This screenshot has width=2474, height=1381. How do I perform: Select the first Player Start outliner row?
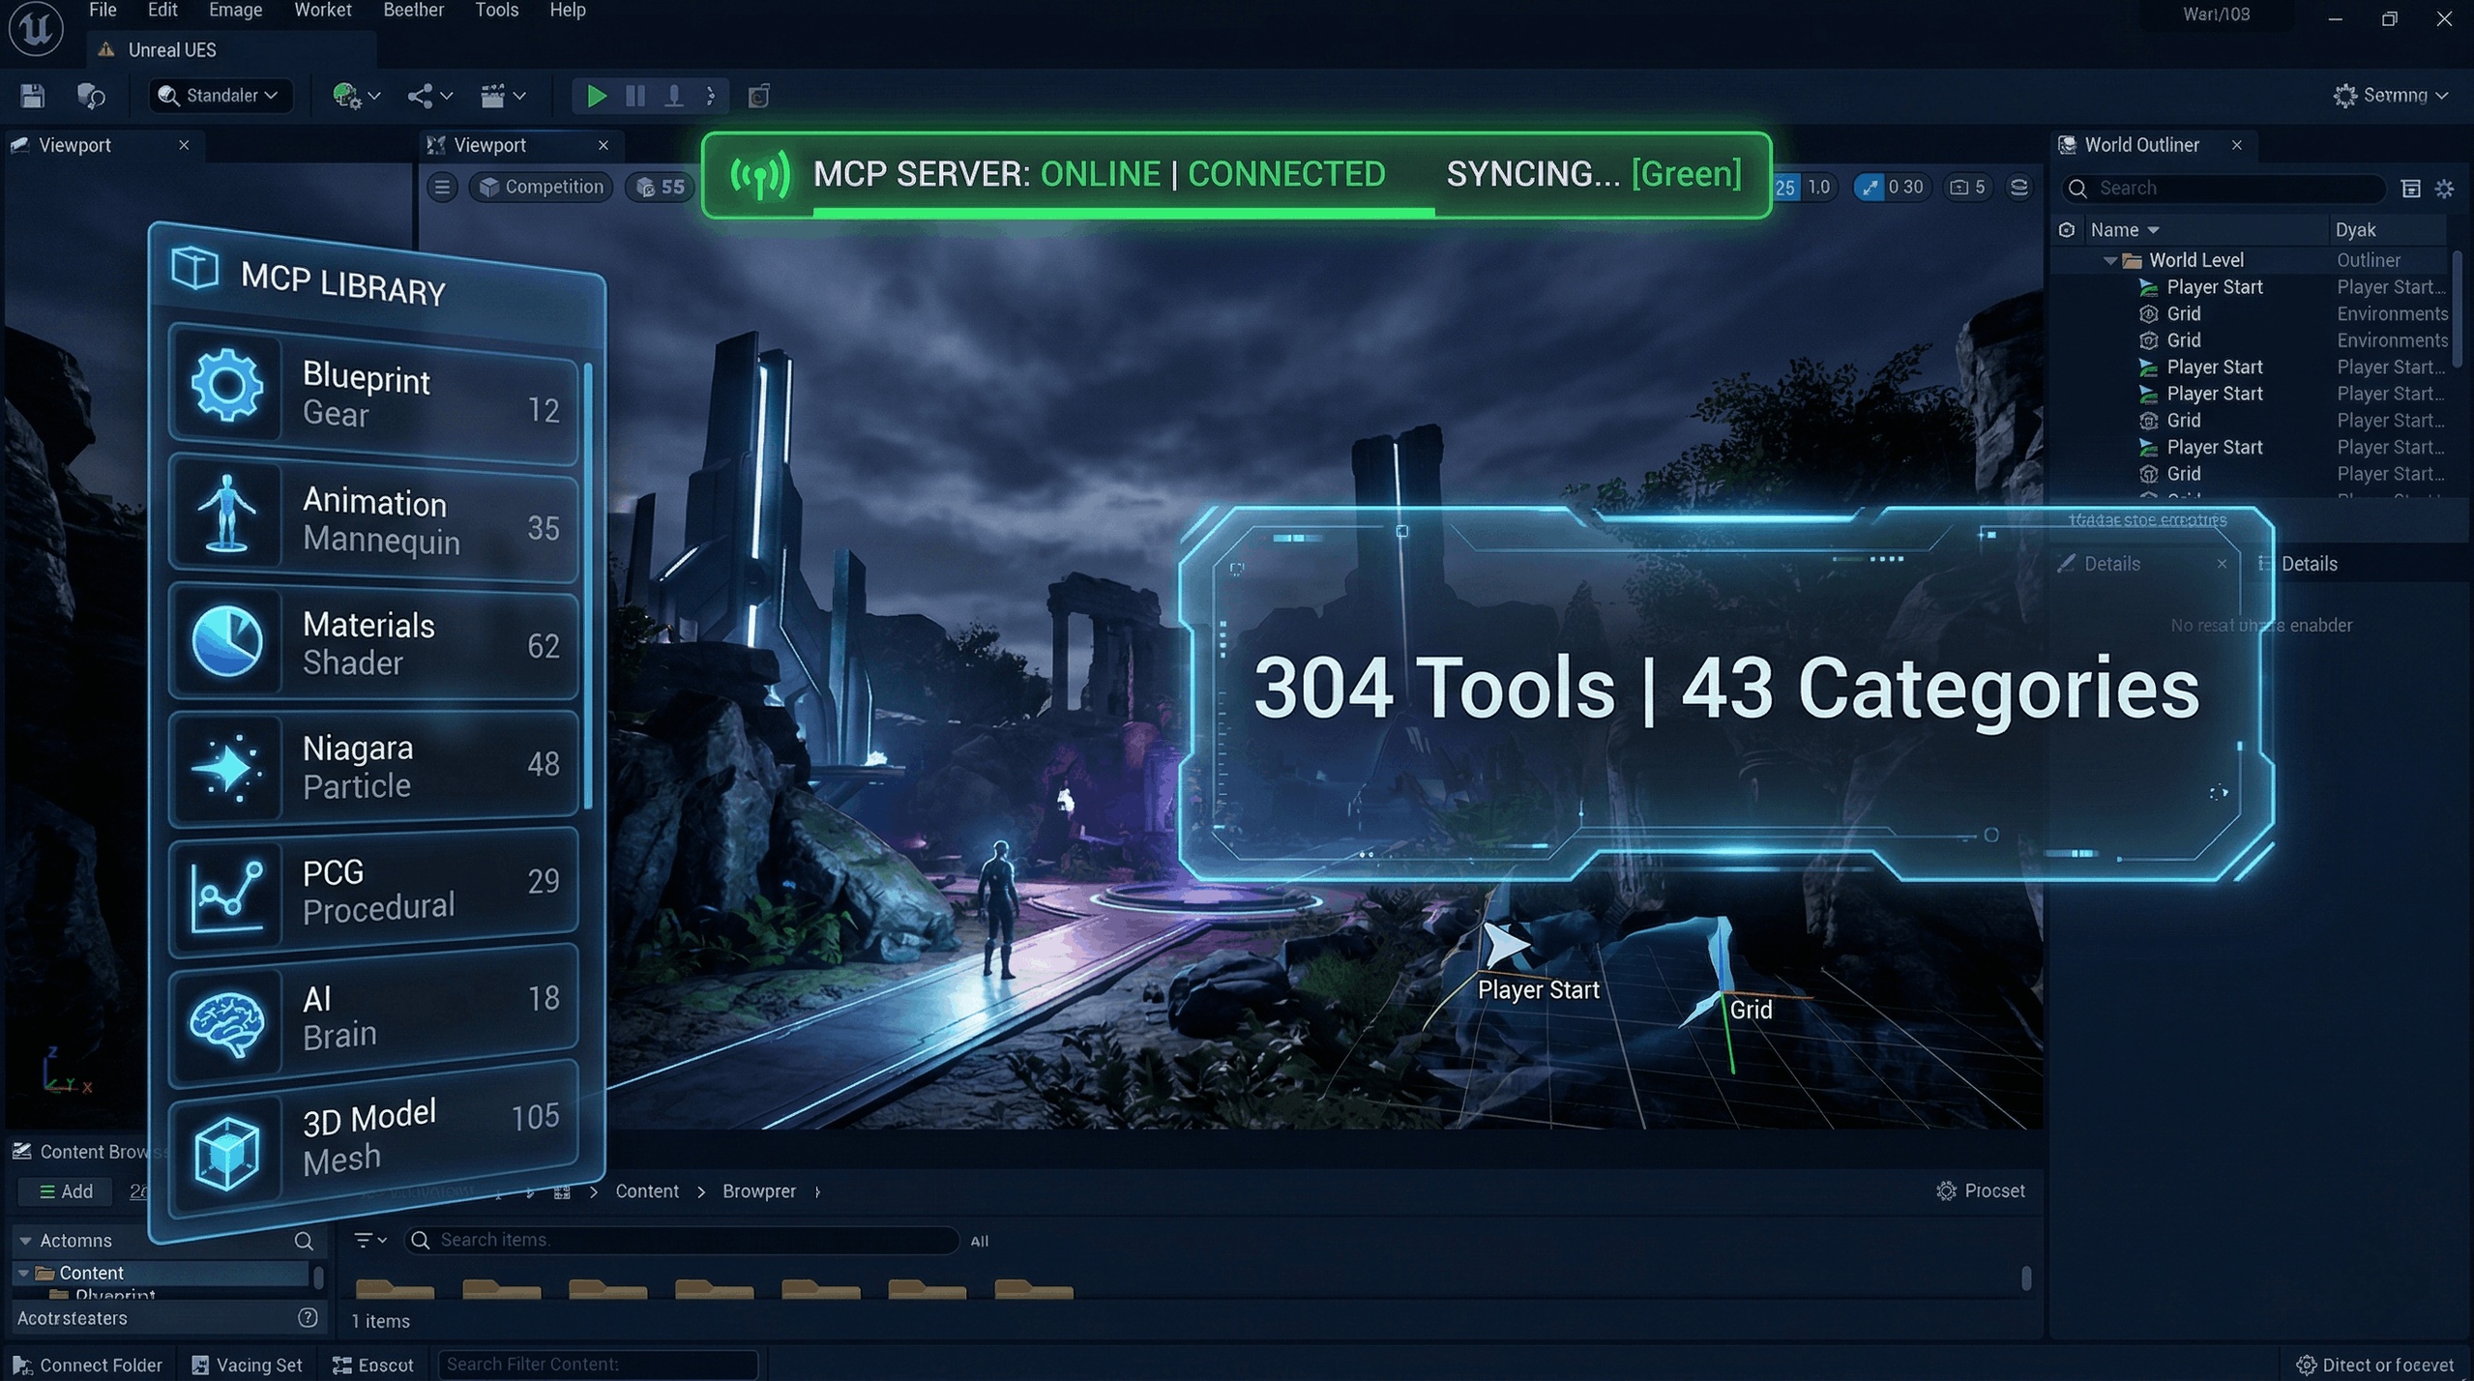click(x=2253, y=287)
